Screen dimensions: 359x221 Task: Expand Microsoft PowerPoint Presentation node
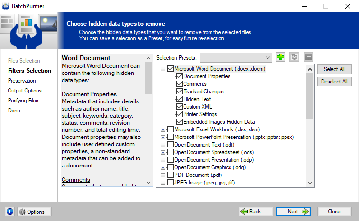point(163,137)
